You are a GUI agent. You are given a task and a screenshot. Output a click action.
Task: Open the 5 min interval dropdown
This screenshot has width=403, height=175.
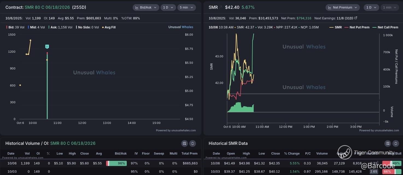186,7
